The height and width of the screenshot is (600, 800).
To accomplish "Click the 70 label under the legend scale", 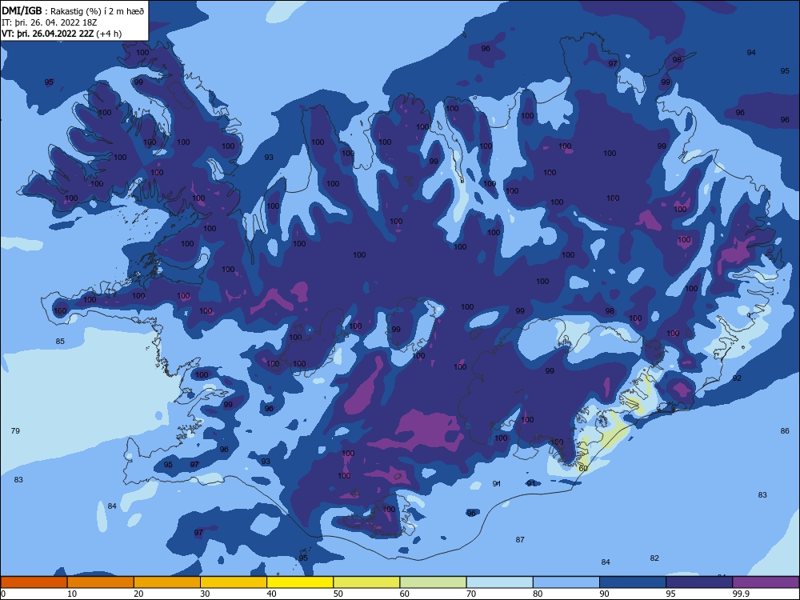I will [471, 594].
